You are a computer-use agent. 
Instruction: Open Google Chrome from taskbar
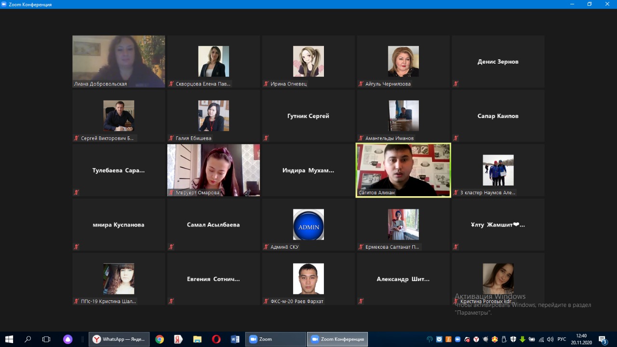[x=160, y=339]
